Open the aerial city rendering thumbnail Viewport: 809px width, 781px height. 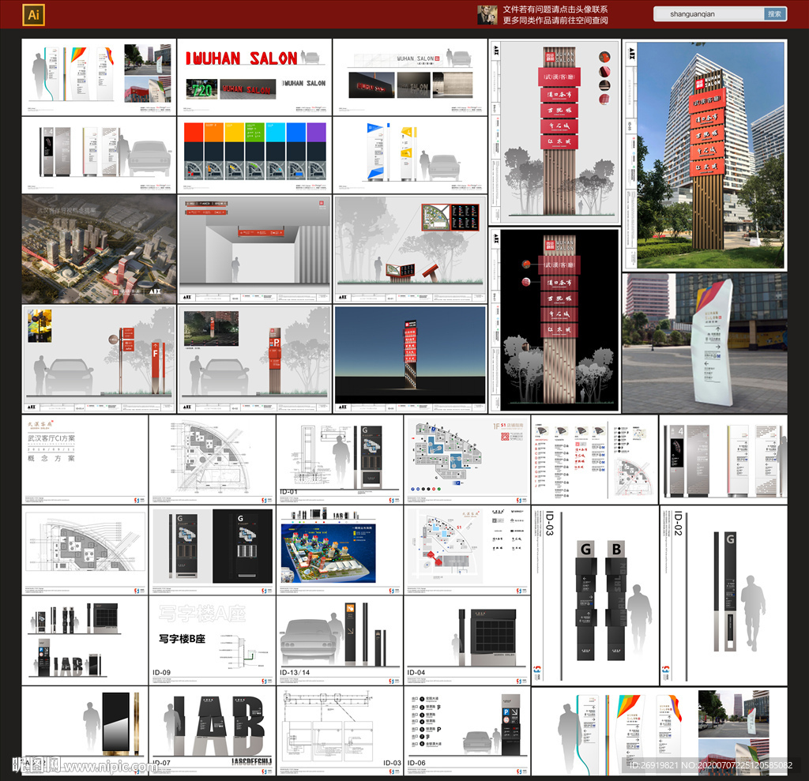[99, 249]
